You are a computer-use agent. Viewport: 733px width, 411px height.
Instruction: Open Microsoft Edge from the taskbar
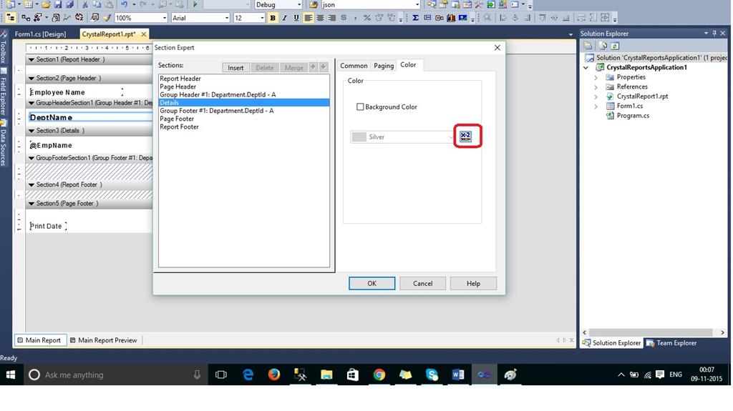click(248, 375)
